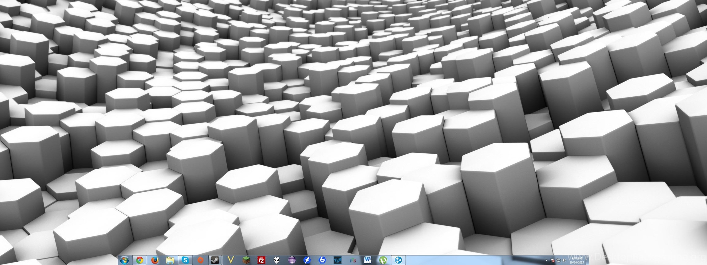Image resolution: width=707 pixels, height=265 pixels.
Task: Open foobar2000 alien face icon
Action: (x=276, y=260)
